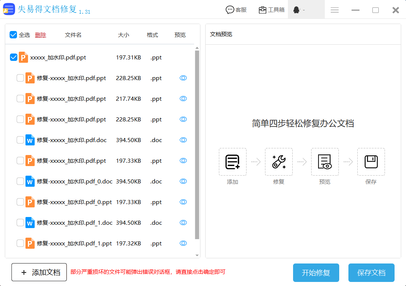The height and width of the screenshot is (286, 406).
Task: Click the file list scroll-down arrow
Action: [197, 255]
